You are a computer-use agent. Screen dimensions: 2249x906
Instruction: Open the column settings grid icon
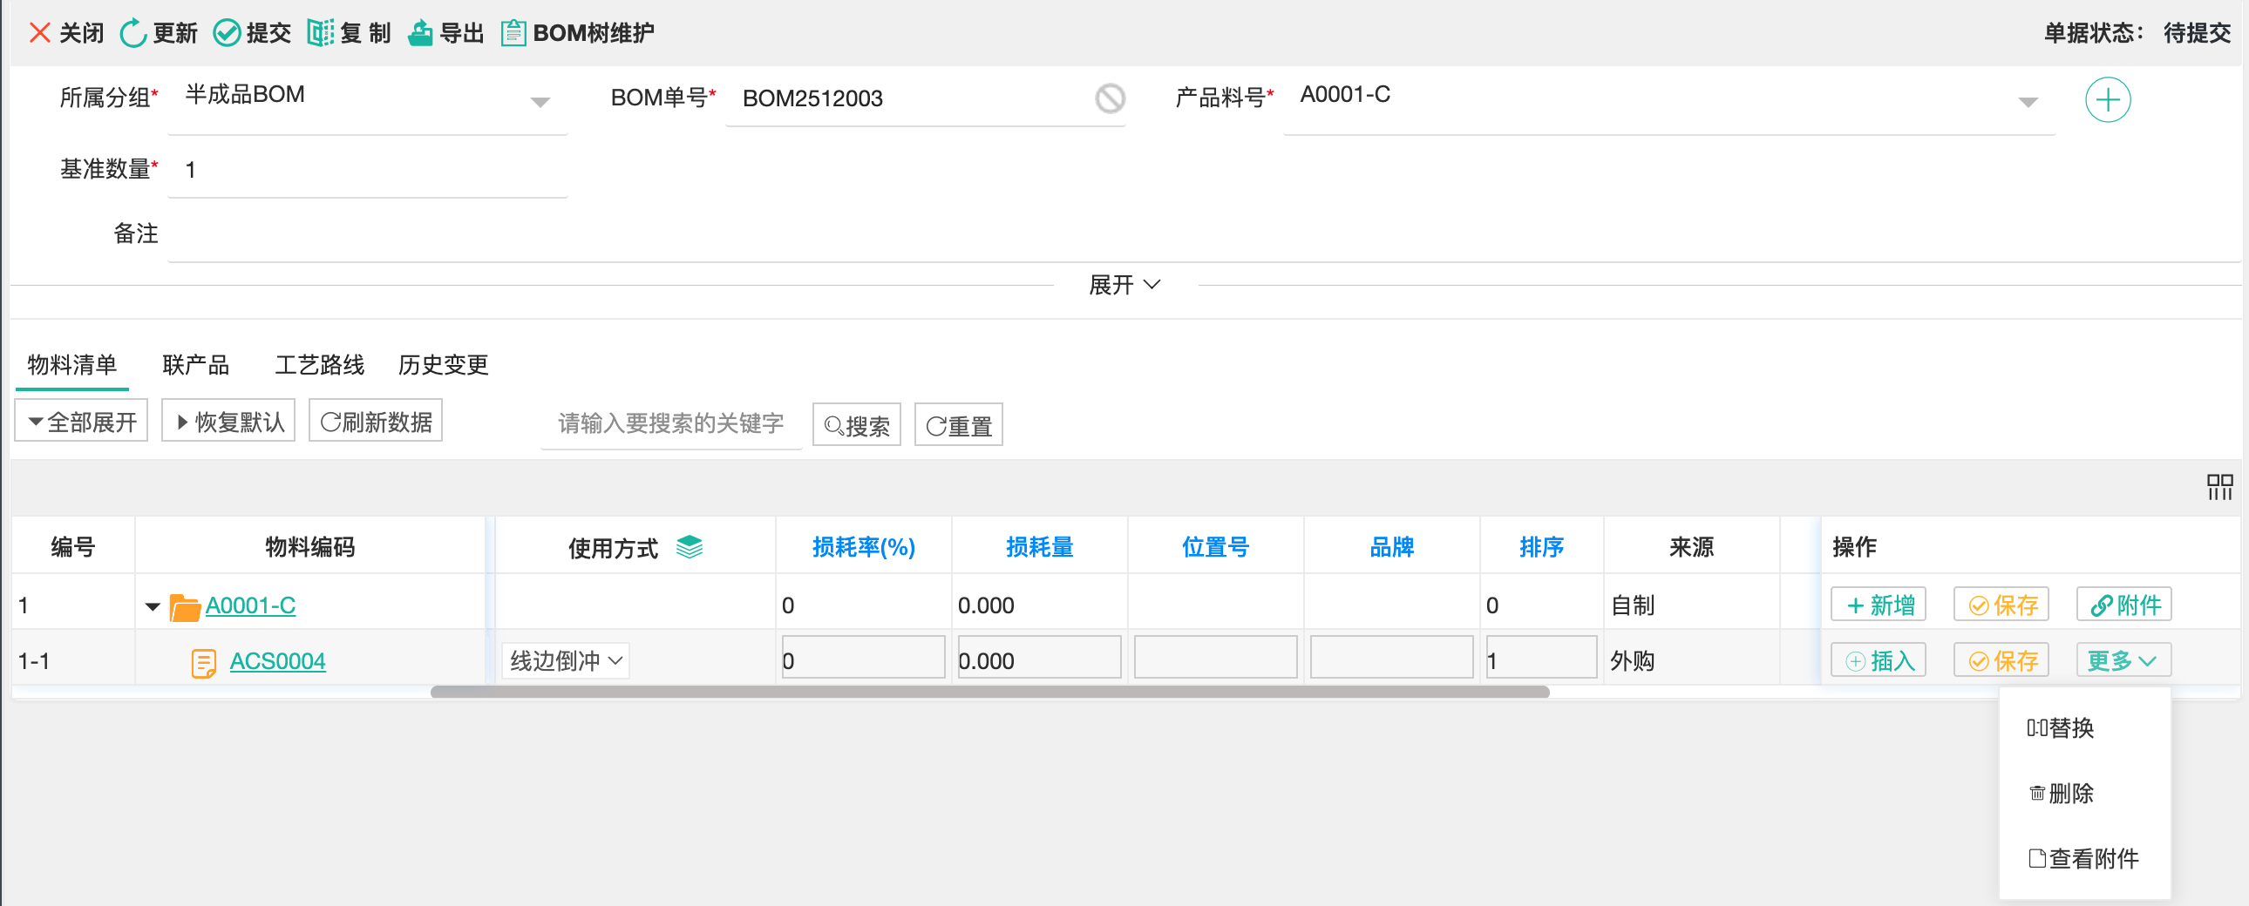[x=2218, y=487]
